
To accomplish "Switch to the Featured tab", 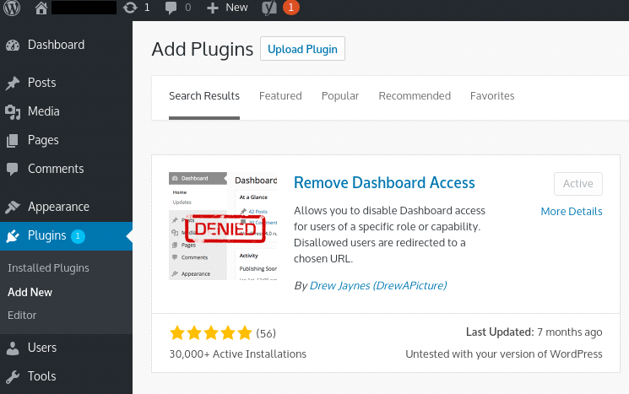I will click(x=280, y=96).
